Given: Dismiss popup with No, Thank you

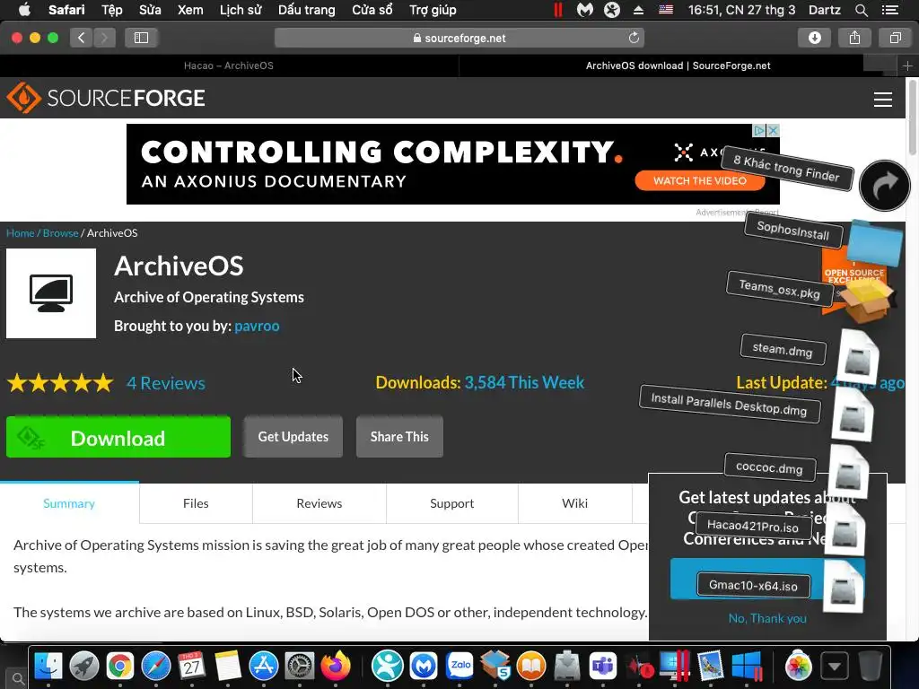Looking at the screenshot, I should [x=768, y=618].
